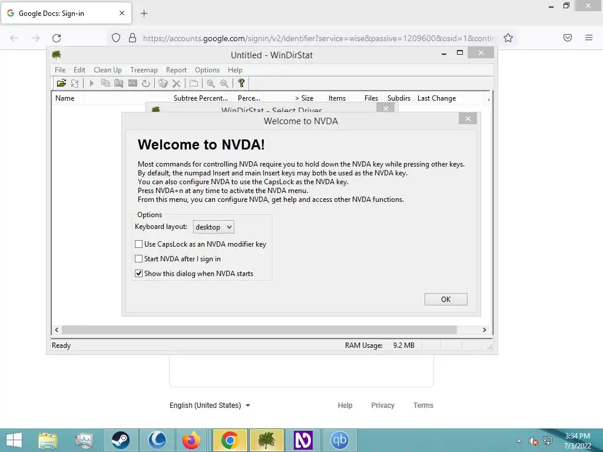Click the Zoom In magnifier toolbar icon

[x=211, y=83]
